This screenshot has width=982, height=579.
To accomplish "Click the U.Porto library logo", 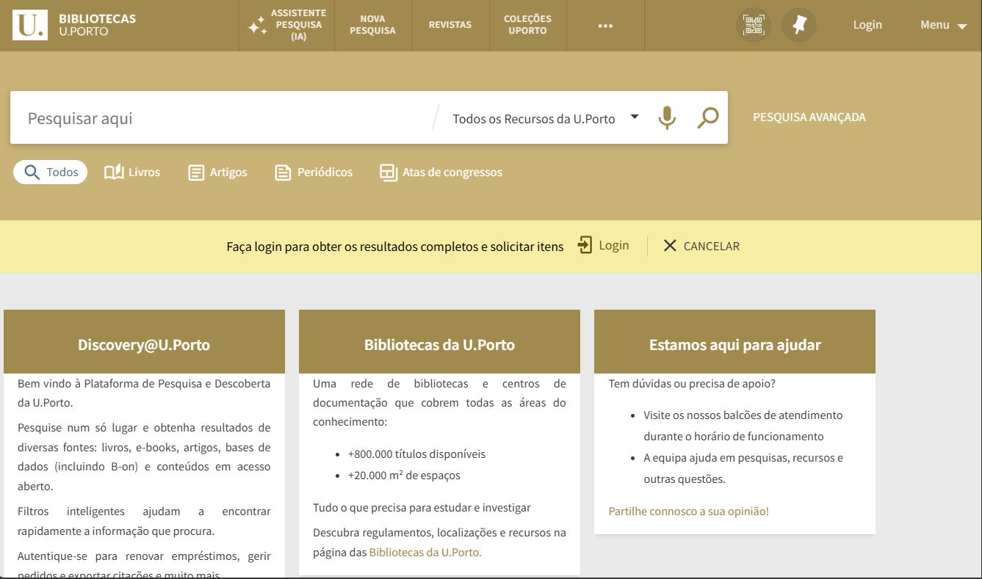I will 29,23.
